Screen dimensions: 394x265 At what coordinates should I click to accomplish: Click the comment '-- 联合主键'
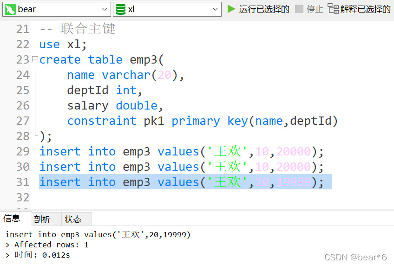[78, 29]
